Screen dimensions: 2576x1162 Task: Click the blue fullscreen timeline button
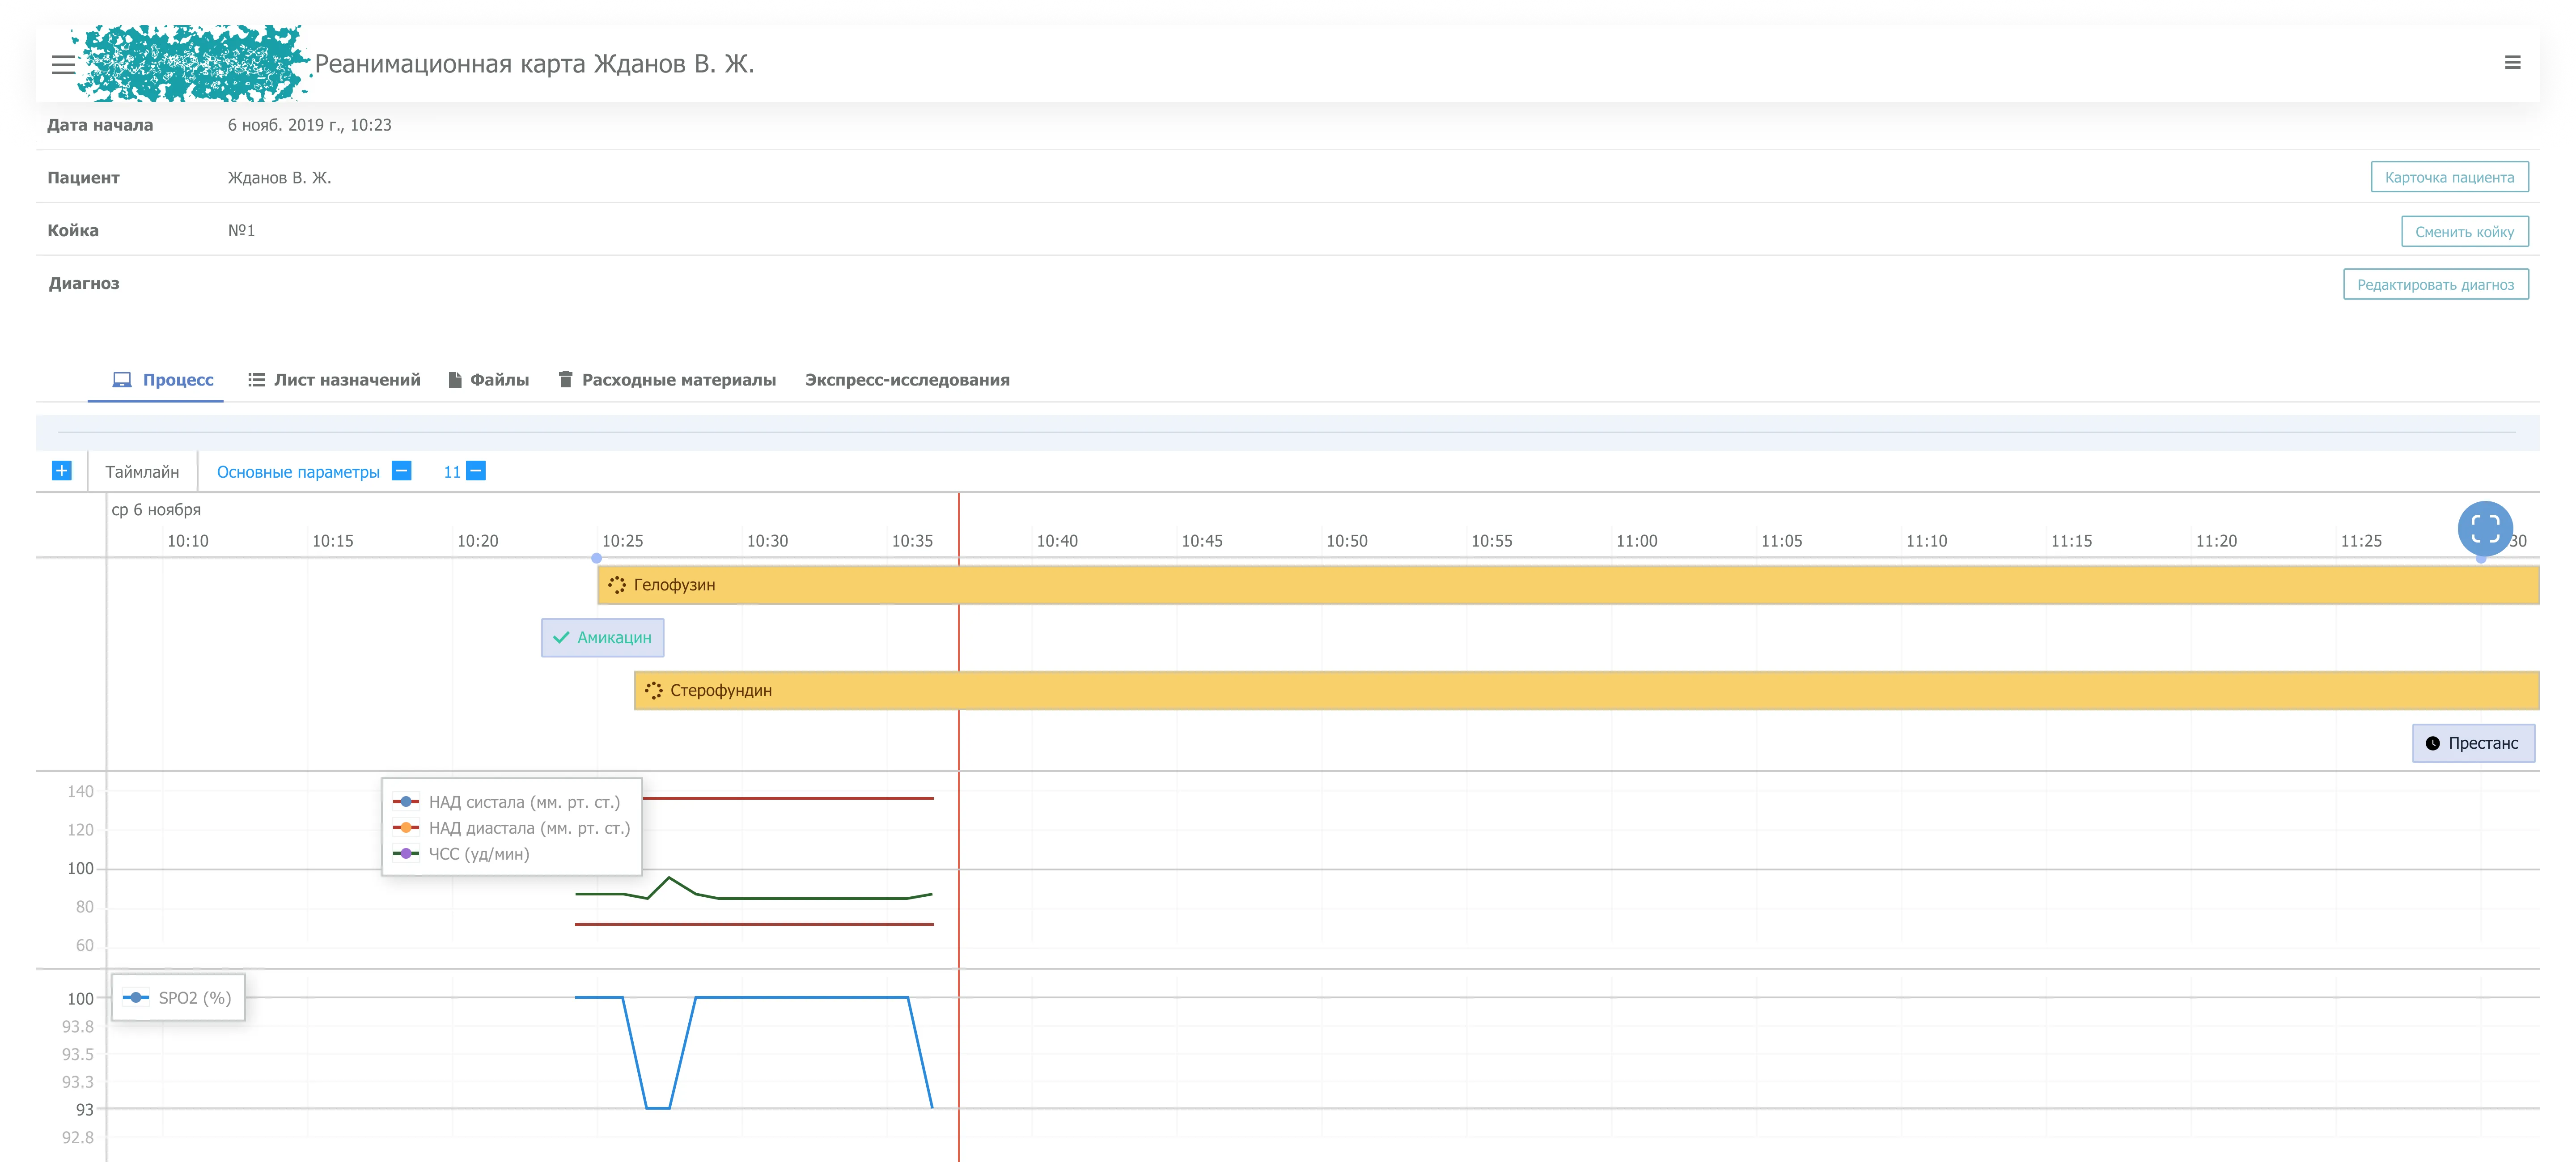[2485, 529]
